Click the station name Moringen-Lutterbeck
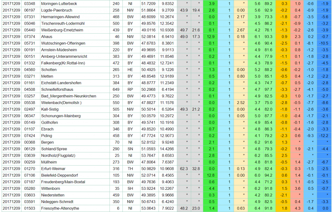The height and width of the screenshot is (212, 333). [x=59, y=3]
